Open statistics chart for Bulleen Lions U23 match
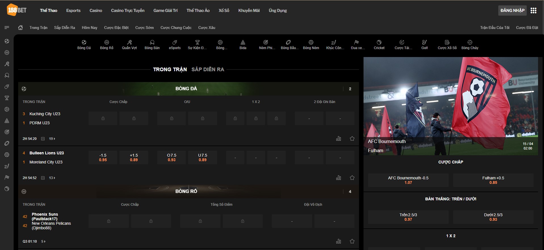This screenshot has height=250, width=544. tap(339, 178)
